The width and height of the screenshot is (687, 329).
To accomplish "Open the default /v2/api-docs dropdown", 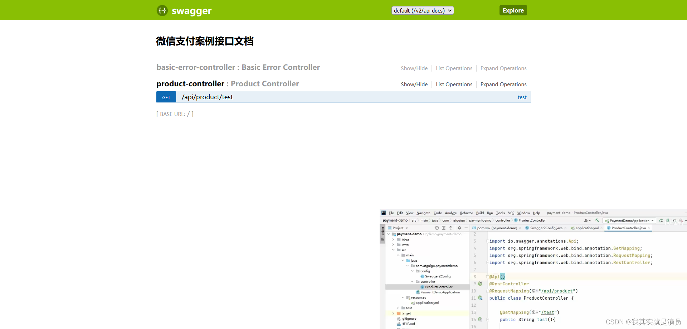I will point(423,10).
